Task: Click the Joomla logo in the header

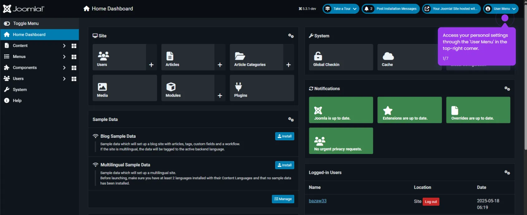Action: [24, 9]
